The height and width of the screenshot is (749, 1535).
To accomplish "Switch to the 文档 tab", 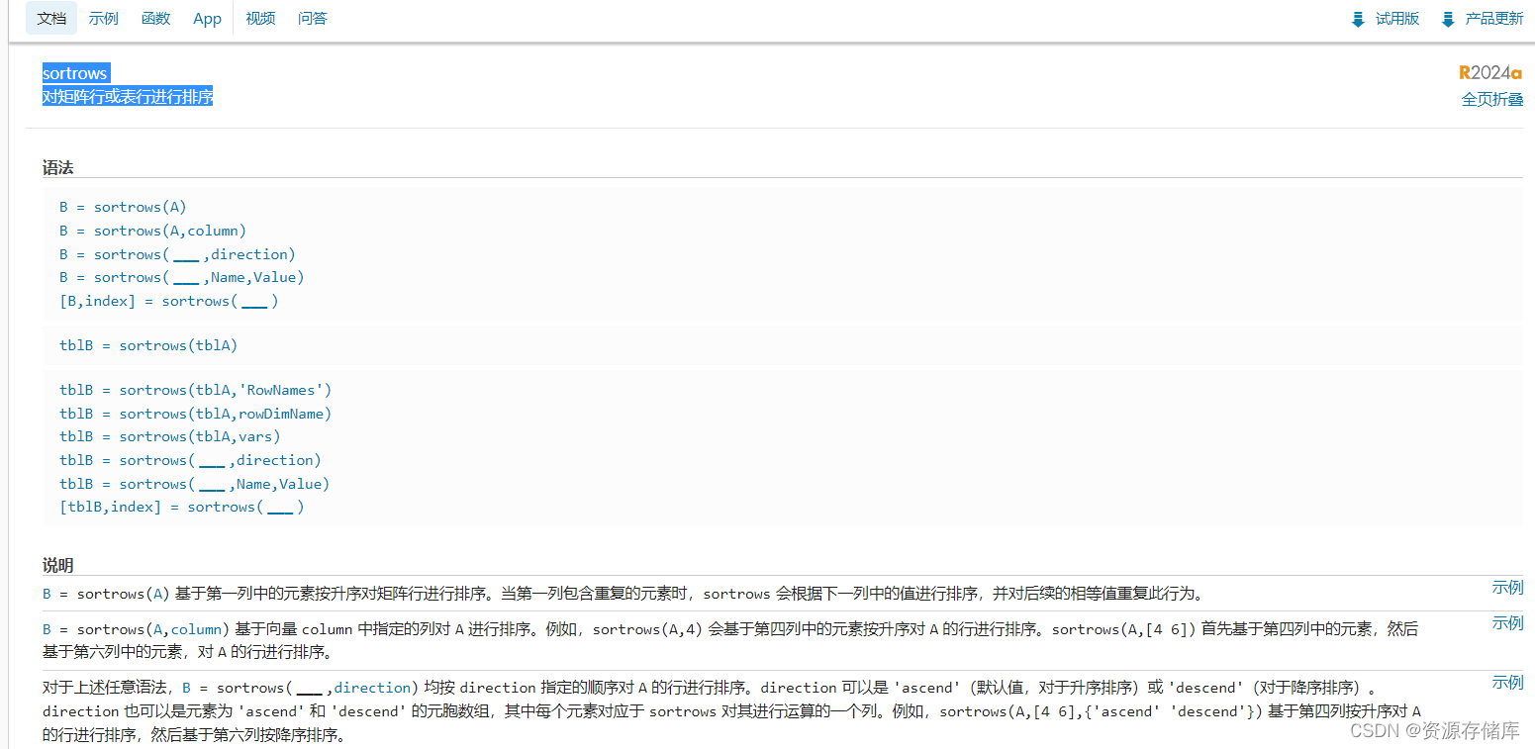I will [50, 18].
